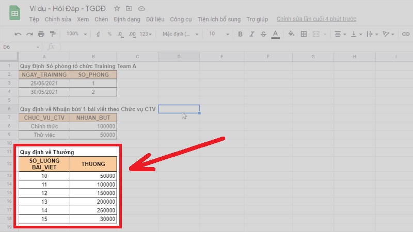The width and height of the screenshot is (413, 232).
Task: Toggle Italic formatting
Action: coord(250,34)
